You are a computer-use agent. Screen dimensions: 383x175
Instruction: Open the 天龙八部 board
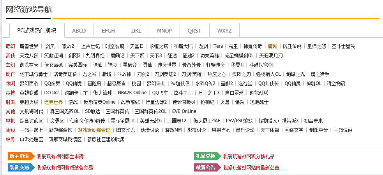tap(29, 55)
